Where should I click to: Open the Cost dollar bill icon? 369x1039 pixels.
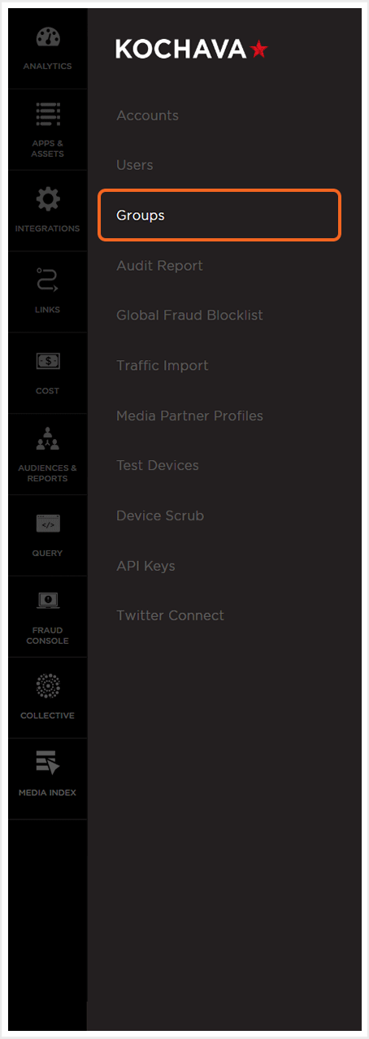47,361
